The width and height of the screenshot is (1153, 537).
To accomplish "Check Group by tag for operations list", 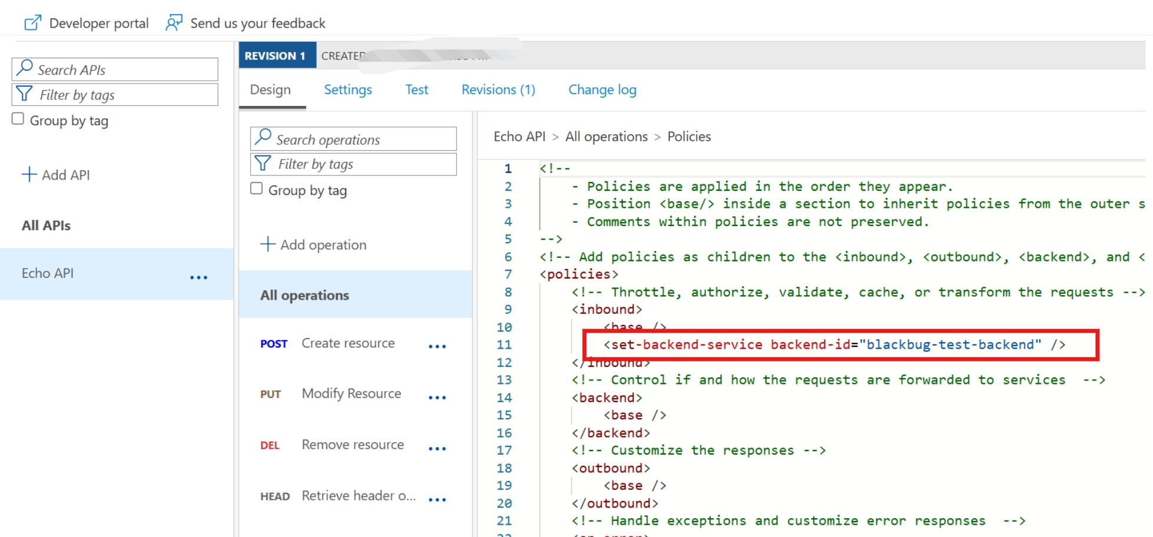I will [257, 188].
